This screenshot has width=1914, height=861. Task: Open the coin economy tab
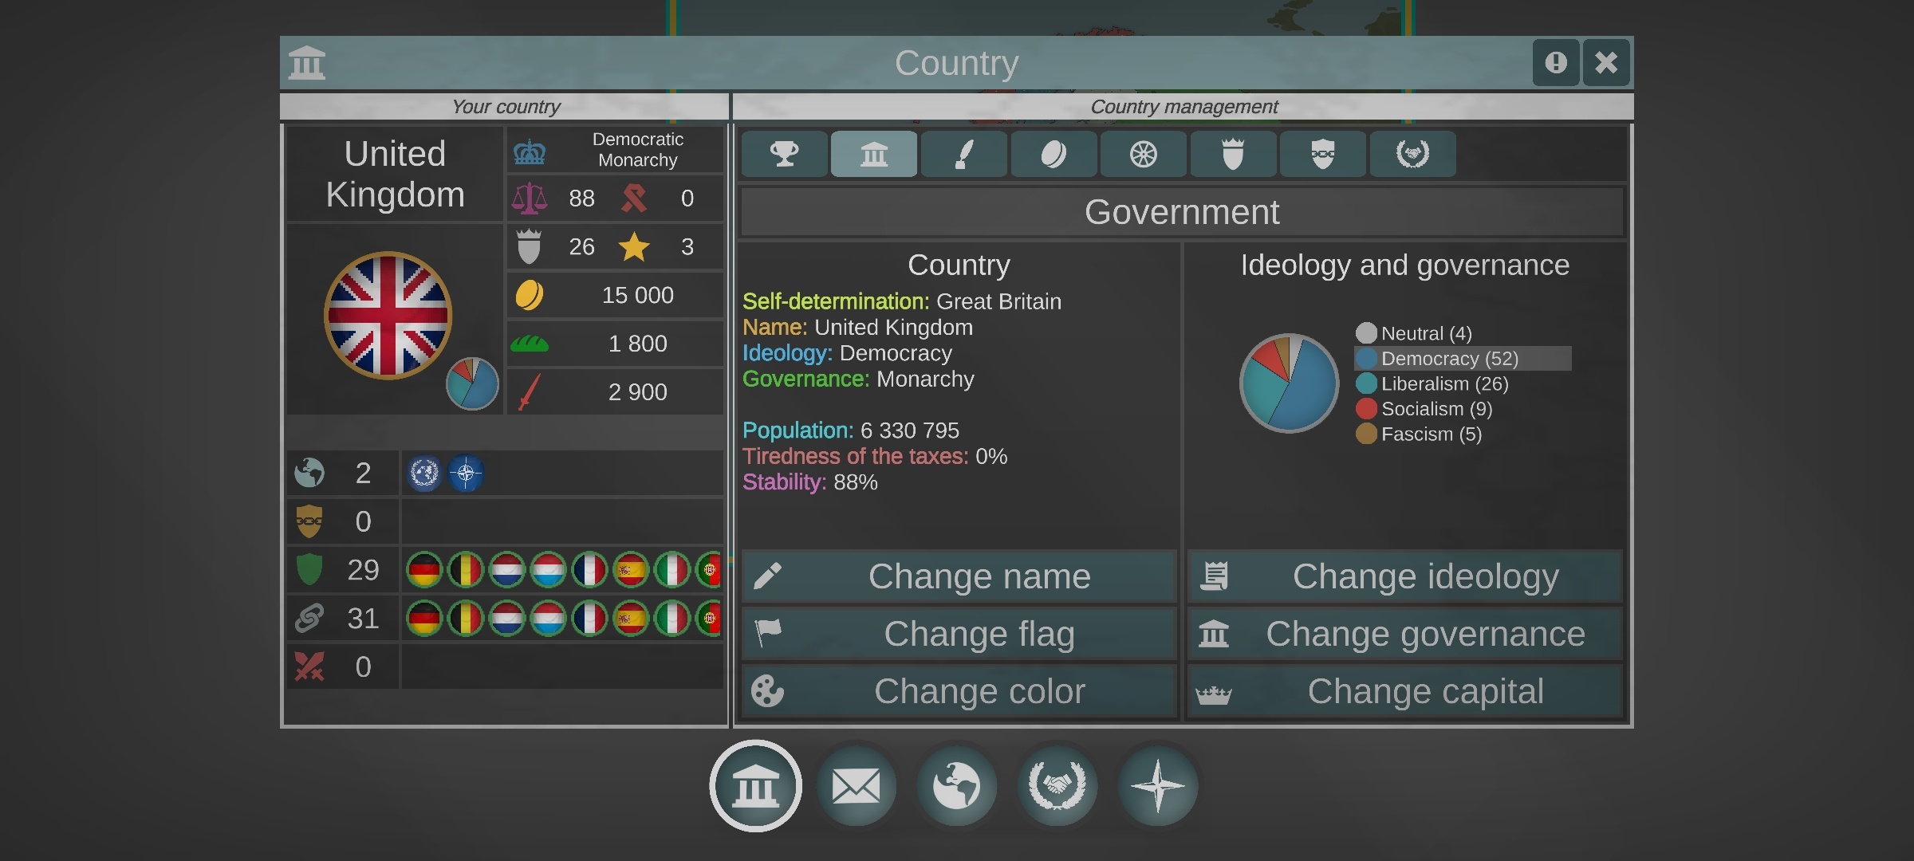point(1053,154)
